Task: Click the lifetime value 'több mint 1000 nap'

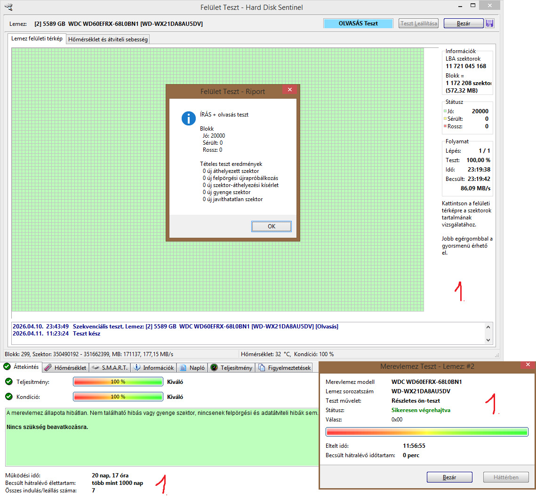Action: [x=117, y=483]
